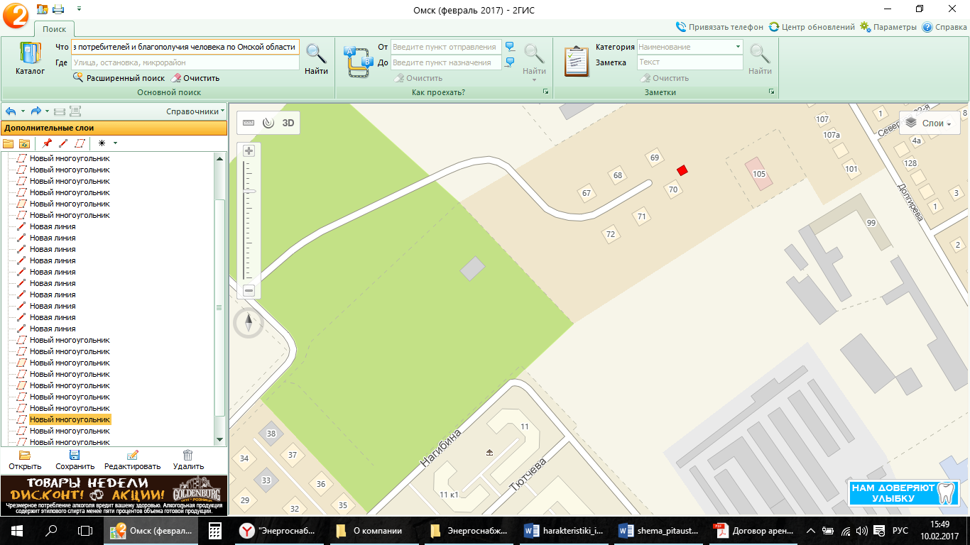This screenshot has height=545, width=970.
Task: Click the map zoom slider handle
Action: tap(249, 192)
